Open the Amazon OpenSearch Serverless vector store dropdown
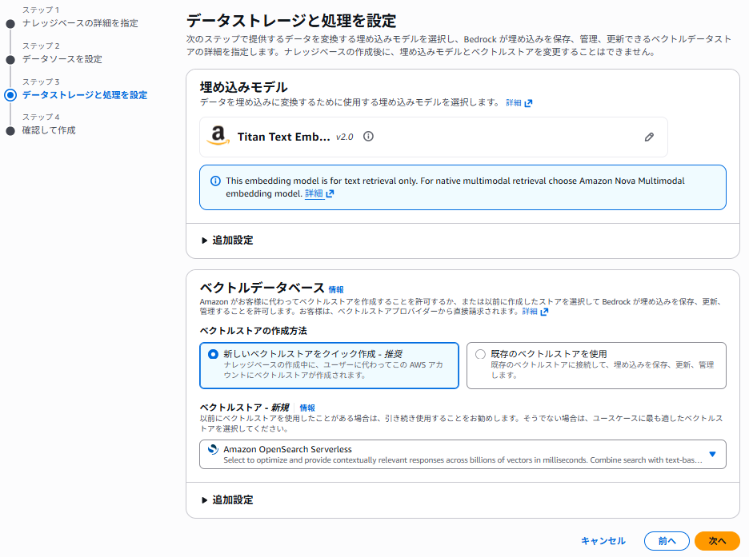The height and width of the screenshot is (557, 749). pos(463,455)
